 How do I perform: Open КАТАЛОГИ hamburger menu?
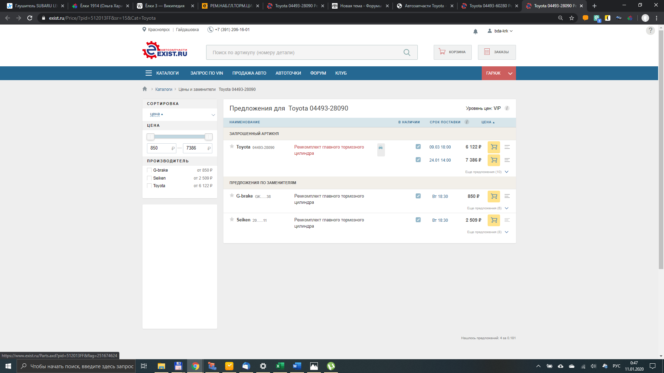tap(162, 73)
